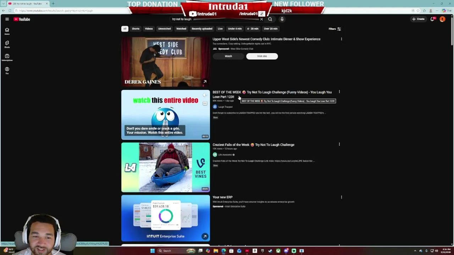Click the browser address bar URL
The width and height of the screenshot is (454, 255).
[x=56, y=11]
